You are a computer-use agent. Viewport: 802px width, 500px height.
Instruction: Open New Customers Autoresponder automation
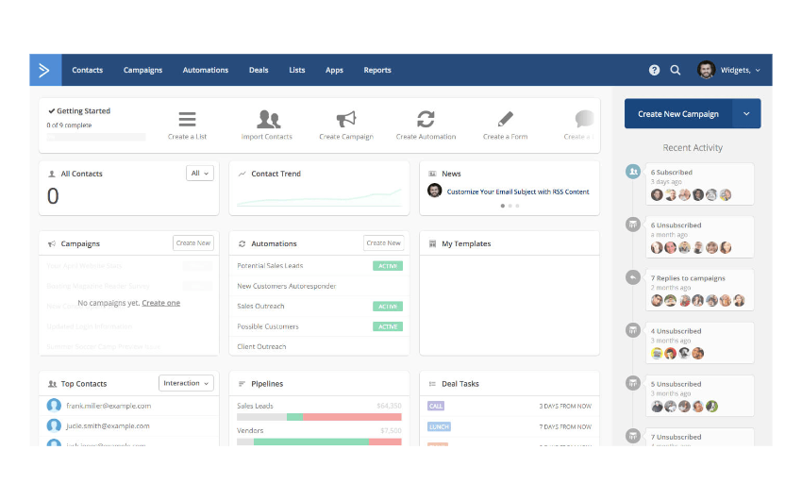tap(287, 286)
